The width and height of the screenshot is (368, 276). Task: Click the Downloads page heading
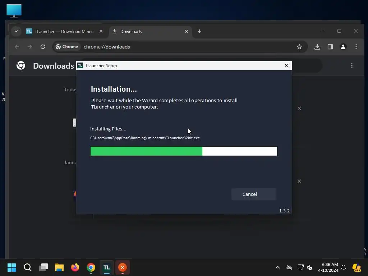pyautogui.click(x=54, y=66)
